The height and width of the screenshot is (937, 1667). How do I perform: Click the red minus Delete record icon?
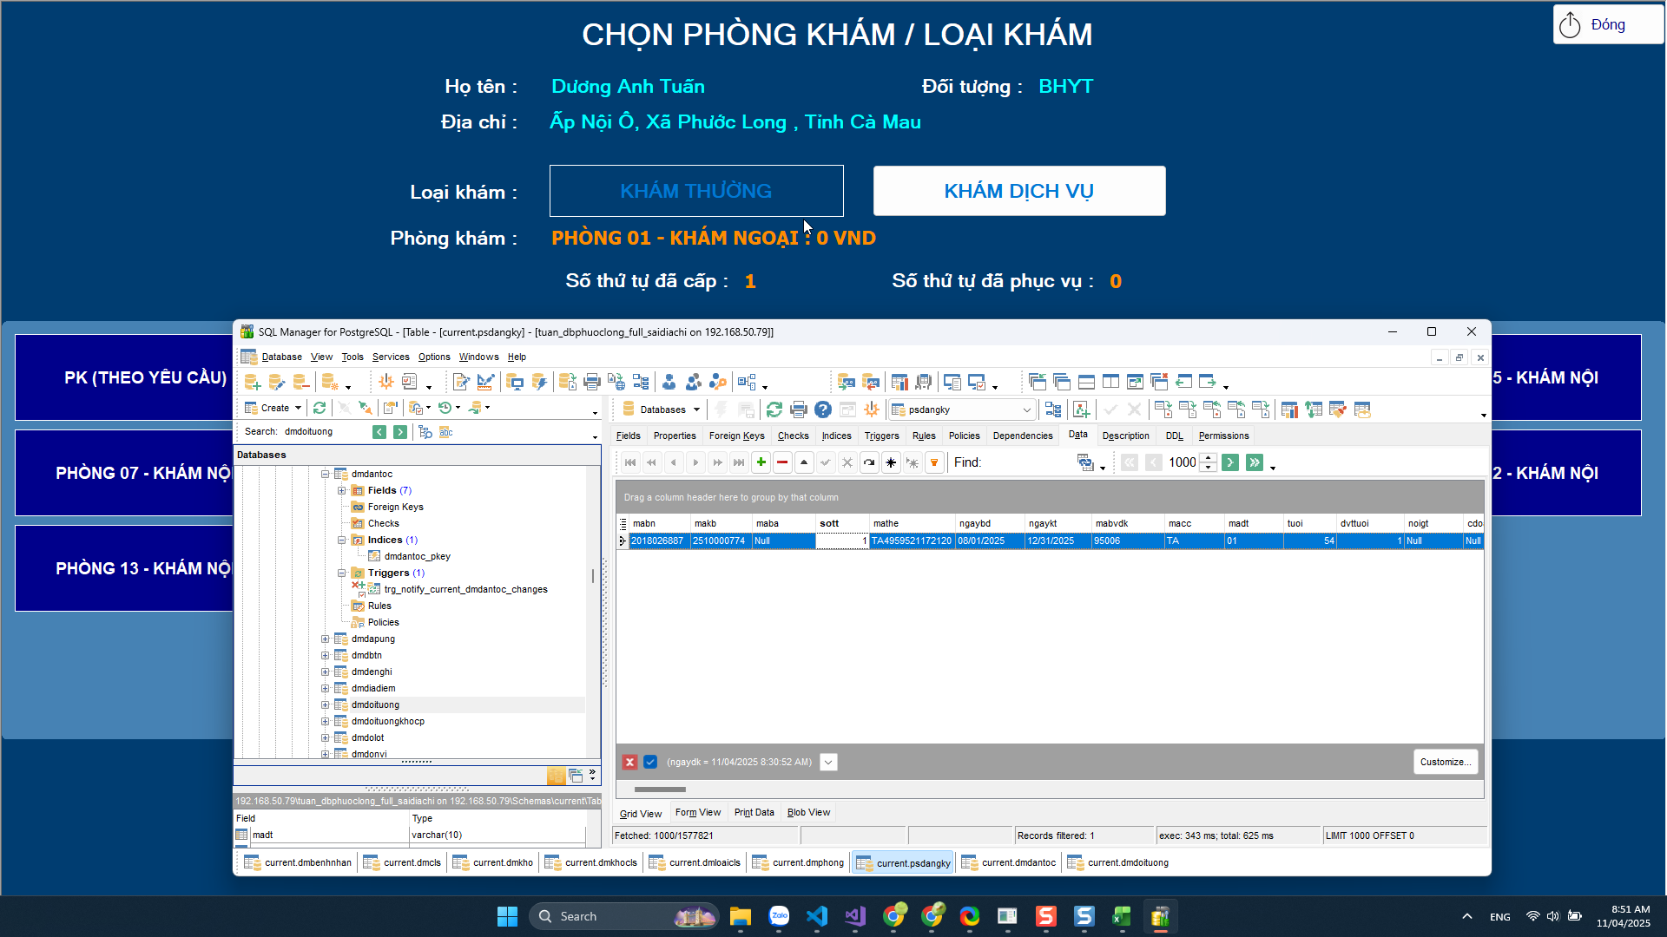point(782,462)
